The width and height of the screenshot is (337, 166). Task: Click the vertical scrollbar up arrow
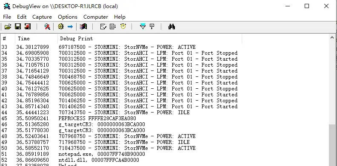pyautogui.click(x=332, y=38)
